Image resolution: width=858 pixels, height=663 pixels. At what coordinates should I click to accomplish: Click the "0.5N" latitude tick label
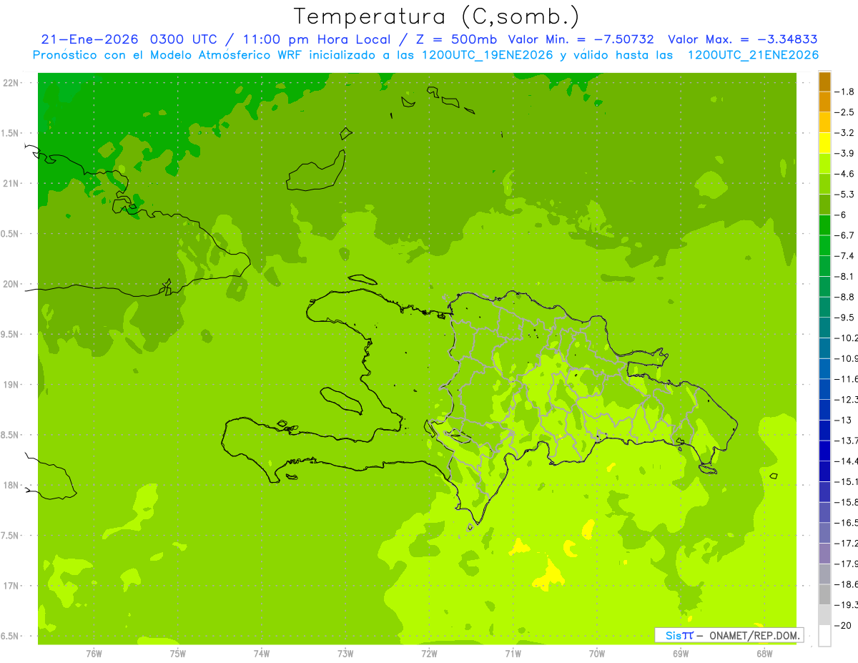click(11, 234)
